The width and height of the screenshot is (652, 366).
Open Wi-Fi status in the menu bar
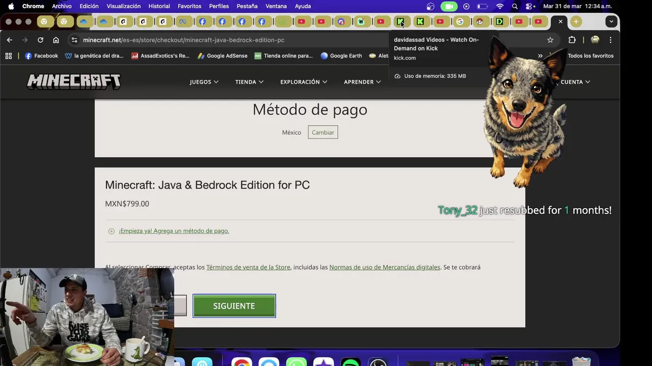click(x=500, y=6)
